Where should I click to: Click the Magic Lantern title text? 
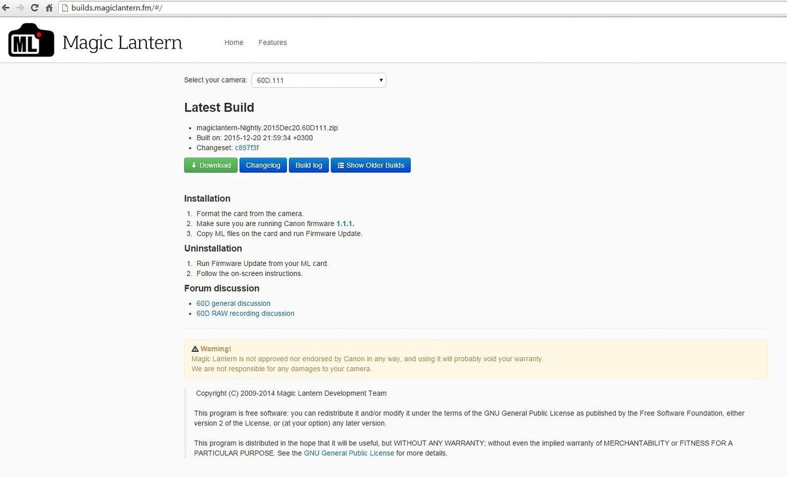(122, 43)
